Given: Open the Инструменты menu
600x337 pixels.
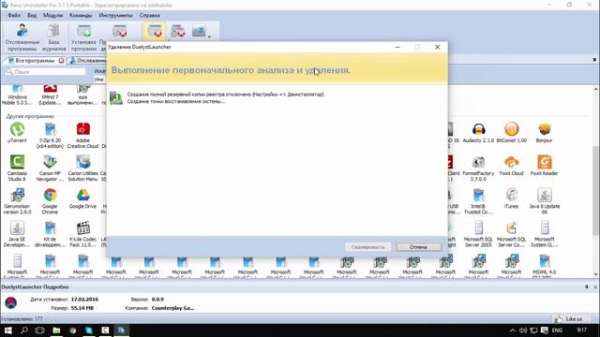Looking at the screenshot, I should [115, 15].
